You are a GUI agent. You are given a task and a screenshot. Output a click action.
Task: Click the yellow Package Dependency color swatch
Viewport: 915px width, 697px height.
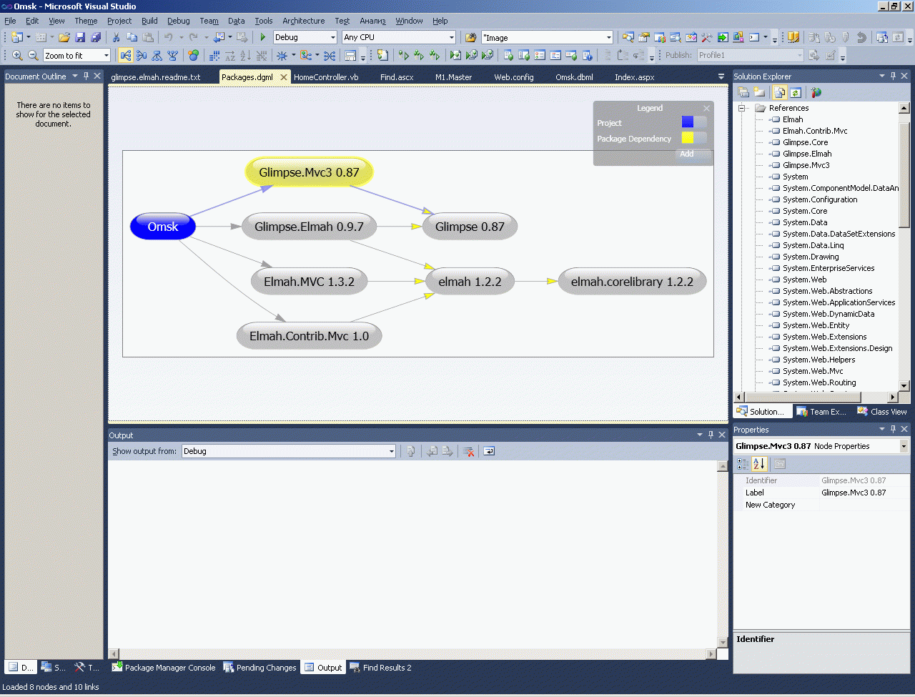point(688,138)
